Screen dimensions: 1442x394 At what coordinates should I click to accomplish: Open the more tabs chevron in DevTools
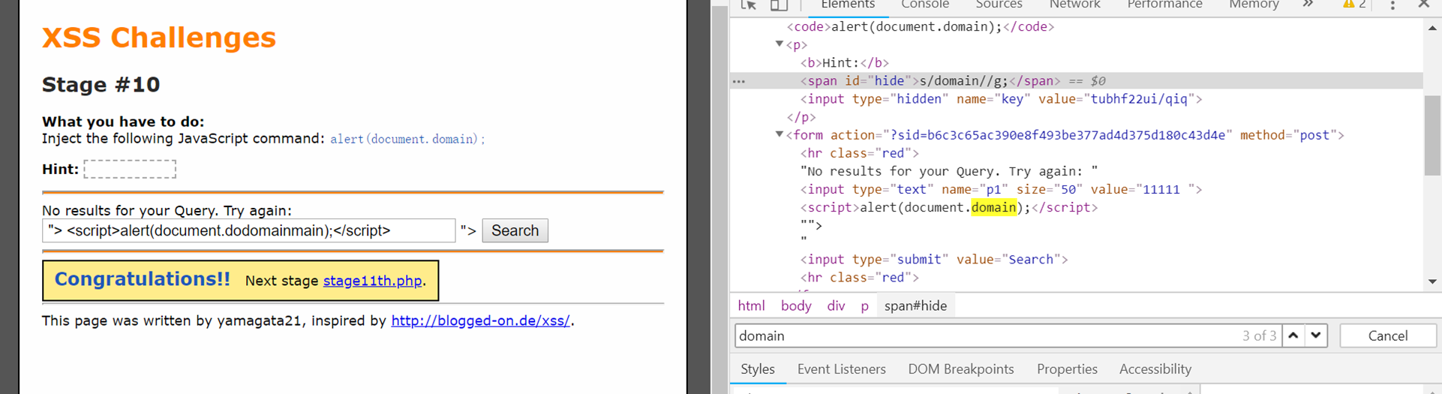point(1308,5)
